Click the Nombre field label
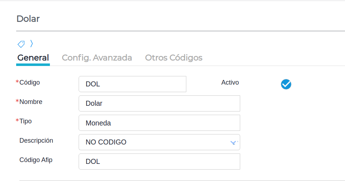Viewport: 345px width, 185px height. (31, 102)
